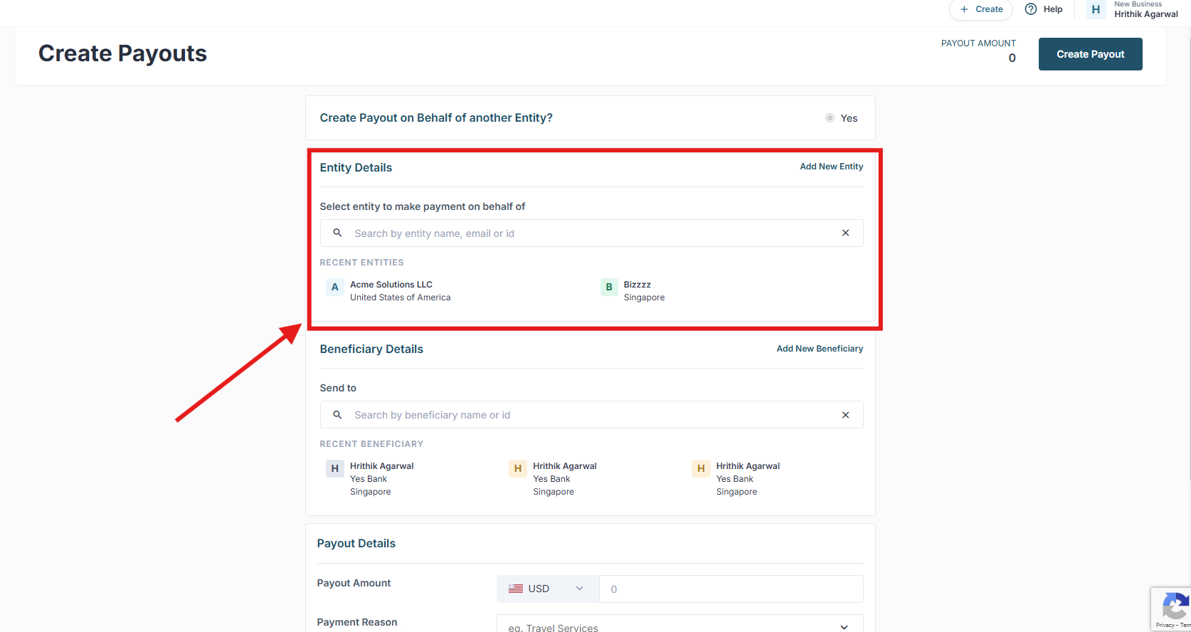Focus the entity name search field

click(x=591, y=233)
